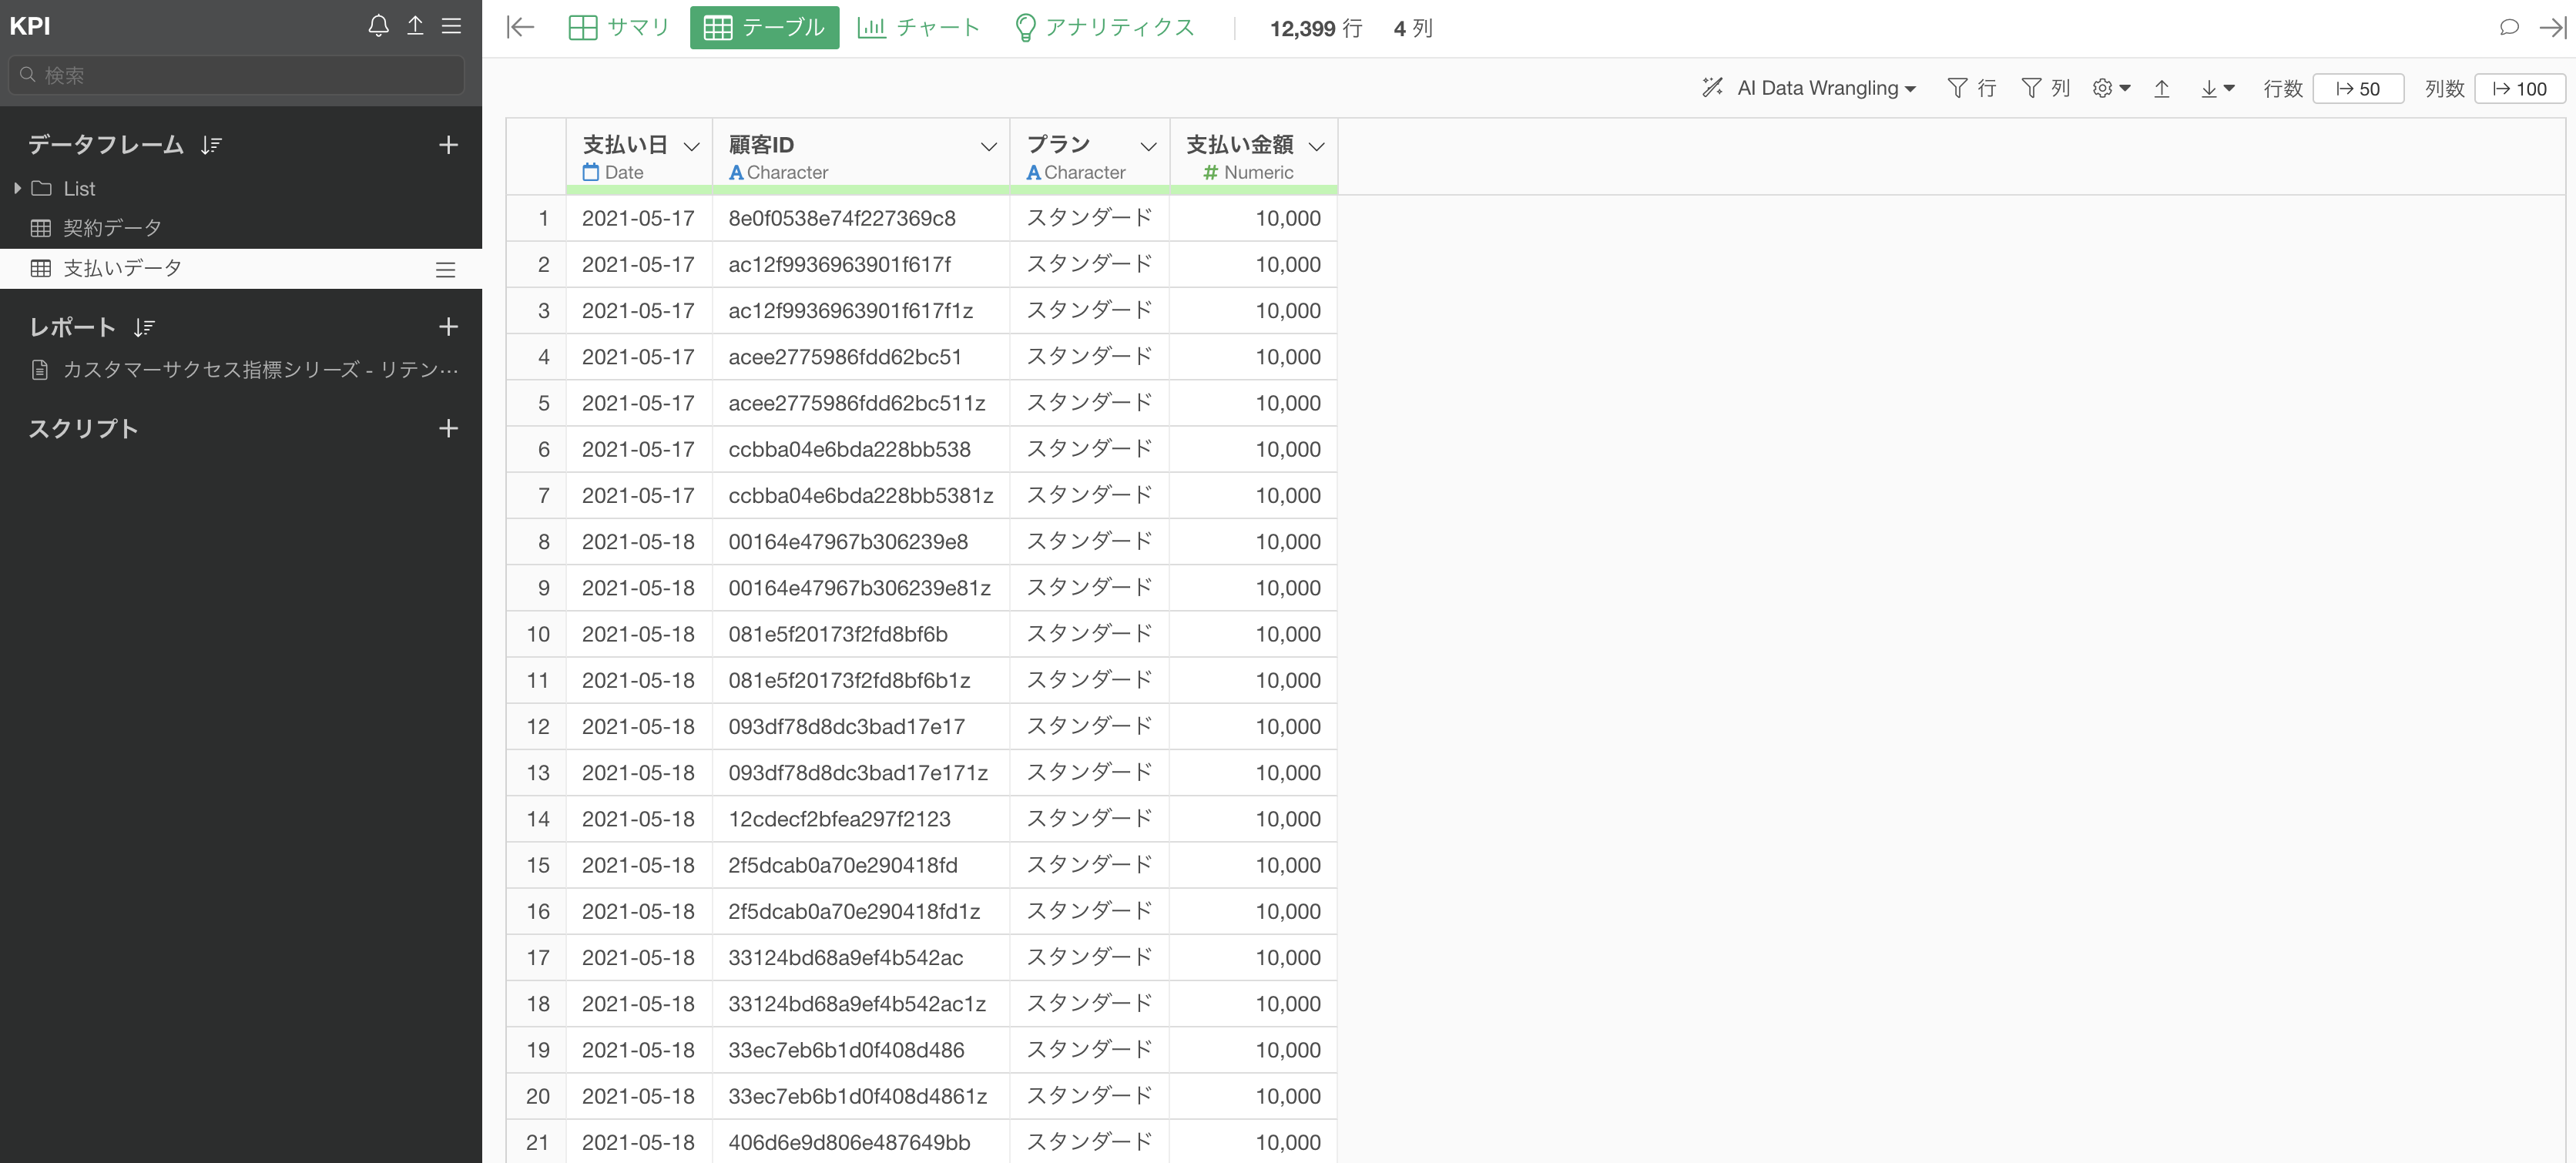2576x1163 pixels.
Task: Click the row number 20
Action: 538,1096
